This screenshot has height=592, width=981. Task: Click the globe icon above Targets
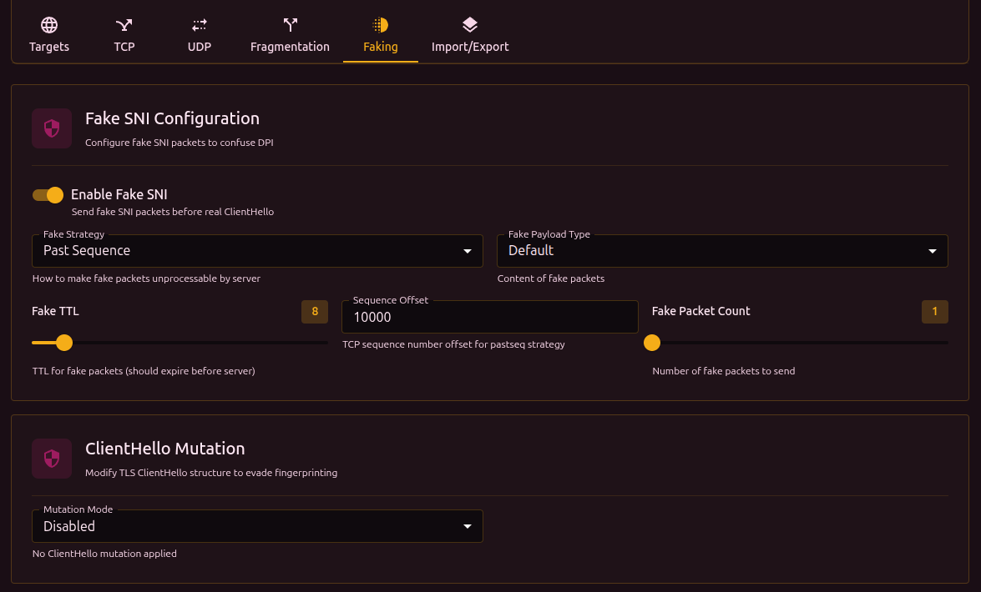(x=49, y=25)
